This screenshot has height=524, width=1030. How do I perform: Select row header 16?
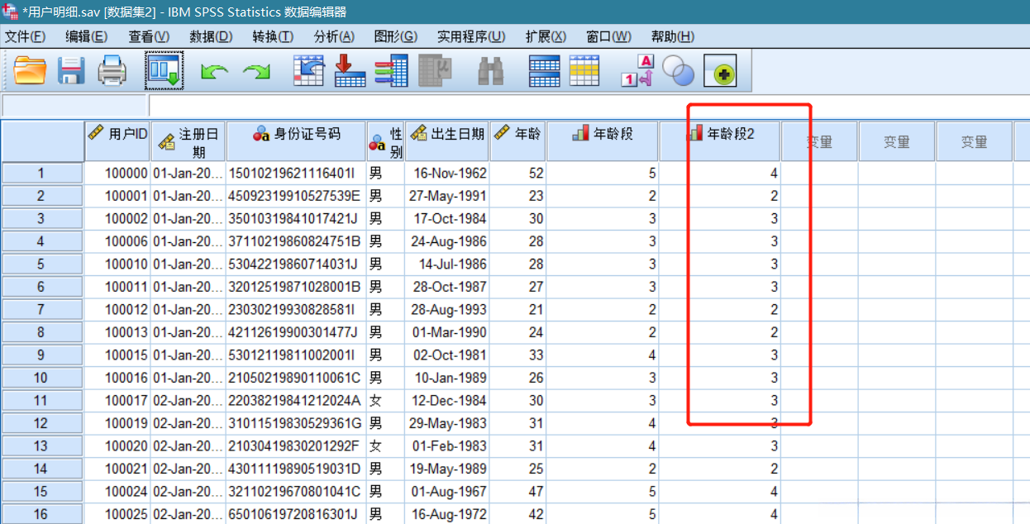tap(42, 514)
